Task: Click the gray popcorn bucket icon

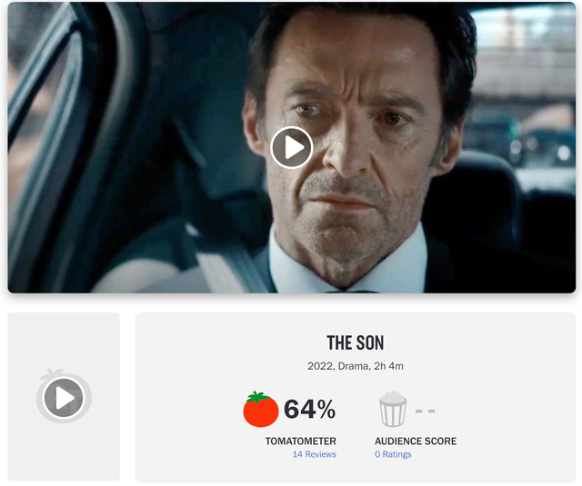Action: (393, 409)
